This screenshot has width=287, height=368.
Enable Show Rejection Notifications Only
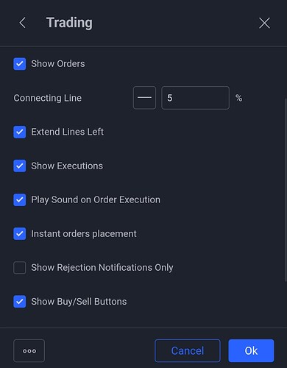[x=20, y=267]
